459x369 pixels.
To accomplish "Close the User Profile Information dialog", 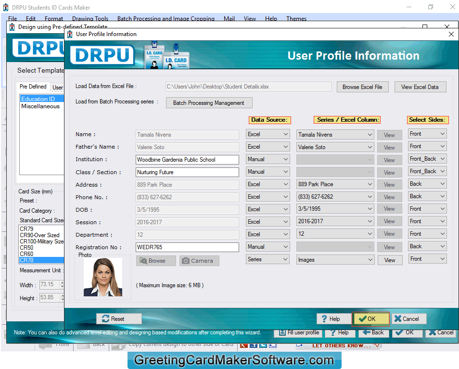I will [451, 34].
